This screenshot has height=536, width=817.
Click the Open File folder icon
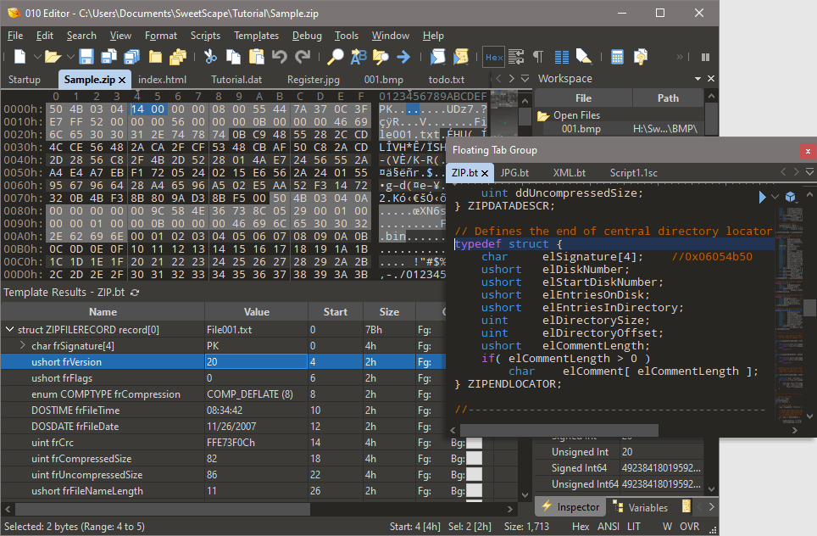[53, 56]
